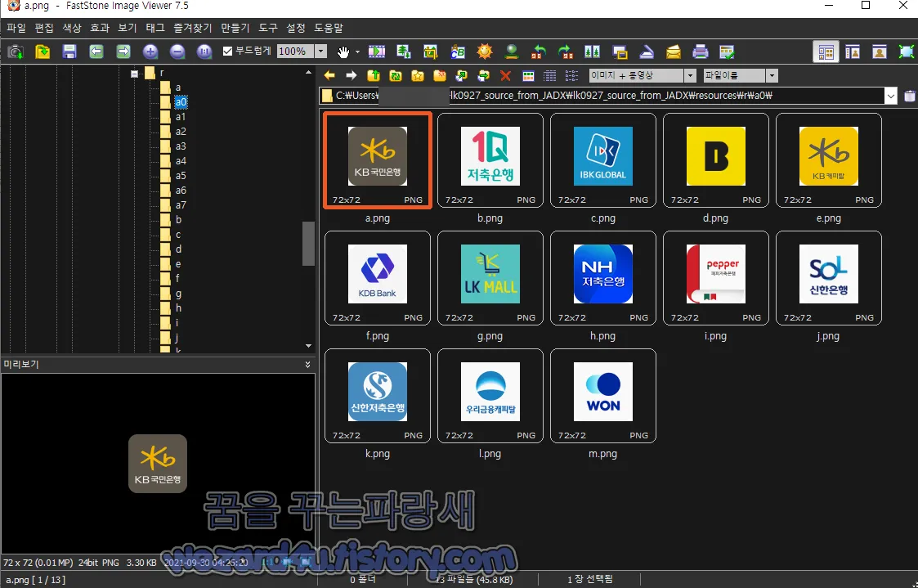Click the save floppy disk icon
The width and height of the screenshot is (918, 588).
pyautogui.click(x=69, y=52)
